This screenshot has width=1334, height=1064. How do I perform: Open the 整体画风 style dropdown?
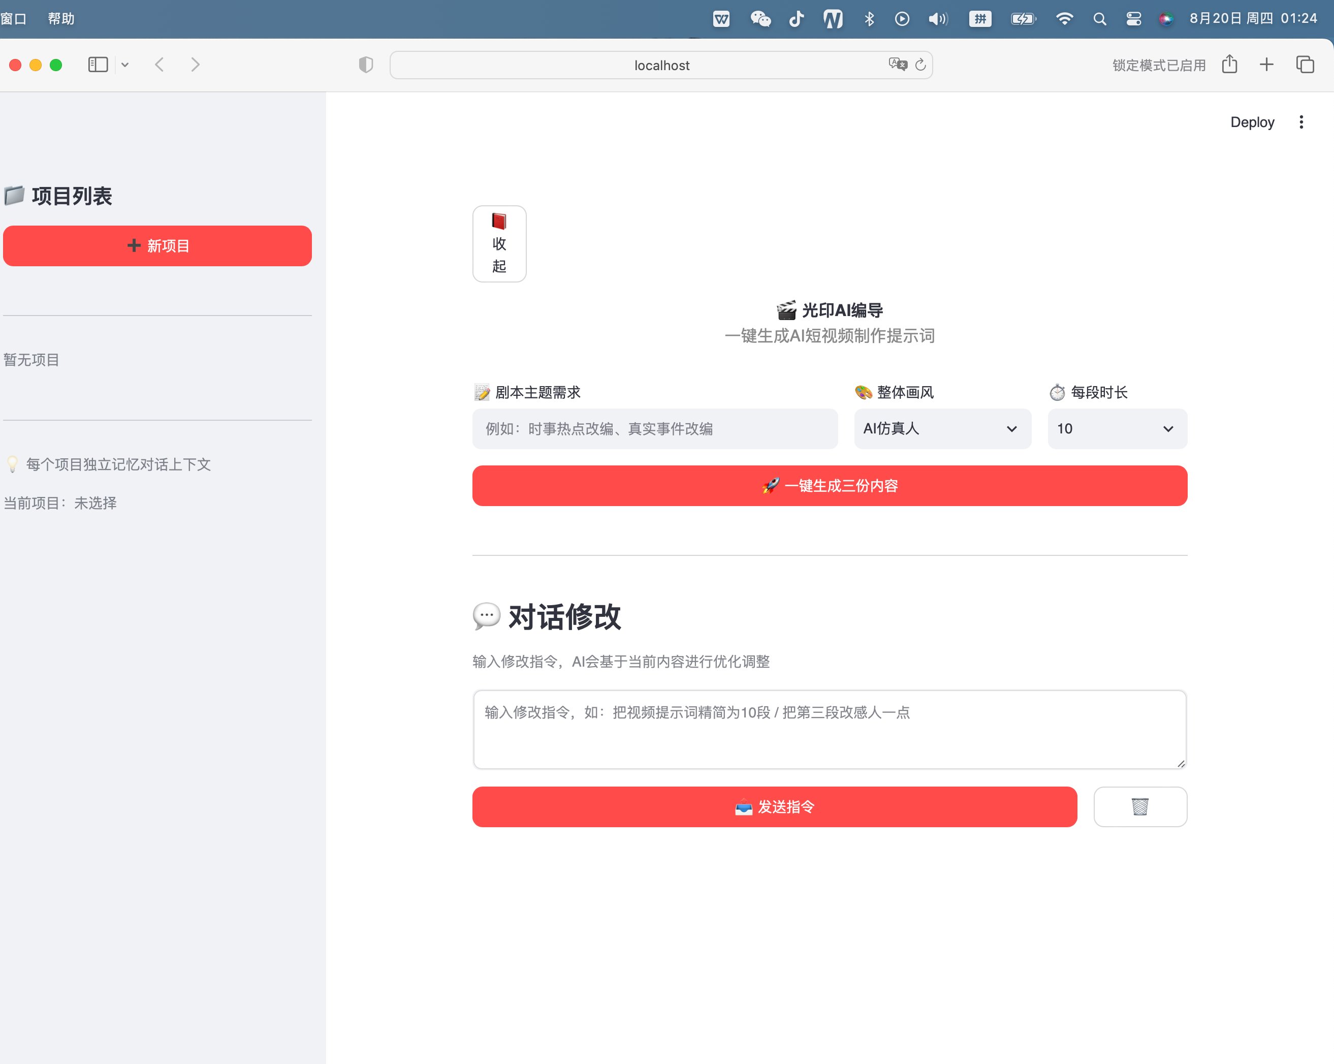942,428
